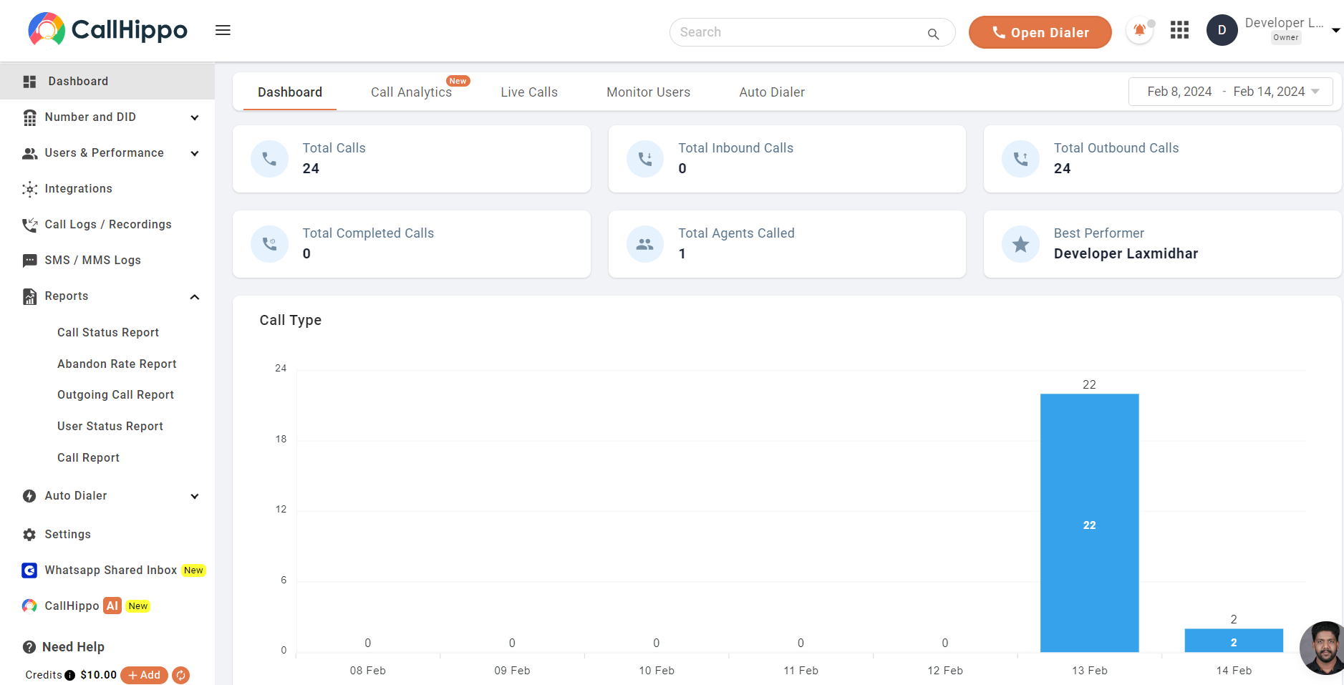Screen dimensions: 1344x685
Task: Toggle the hamburger sidebar menu
Action: point(223,30)
